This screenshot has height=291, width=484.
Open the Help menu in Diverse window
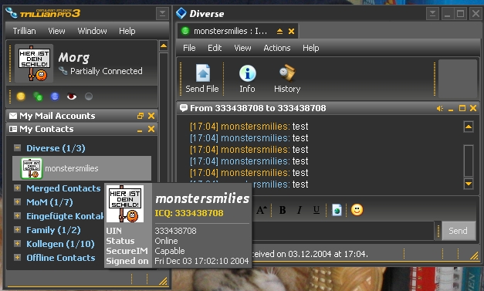tap(311, 48)
